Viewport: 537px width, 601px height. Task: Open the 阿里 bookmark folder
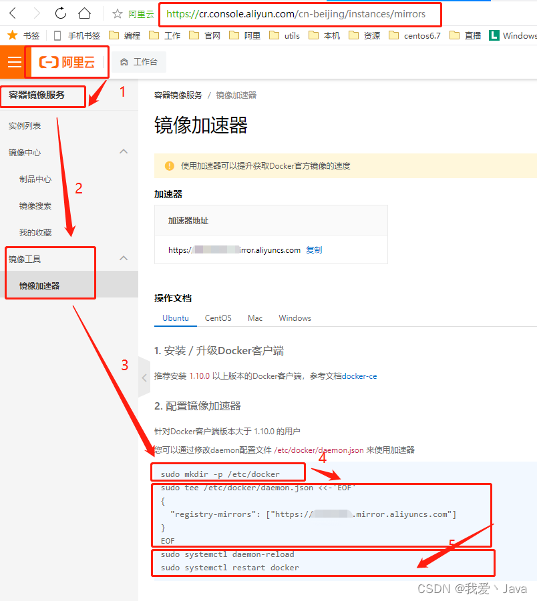pyautogui.click(x=244, y=35)
